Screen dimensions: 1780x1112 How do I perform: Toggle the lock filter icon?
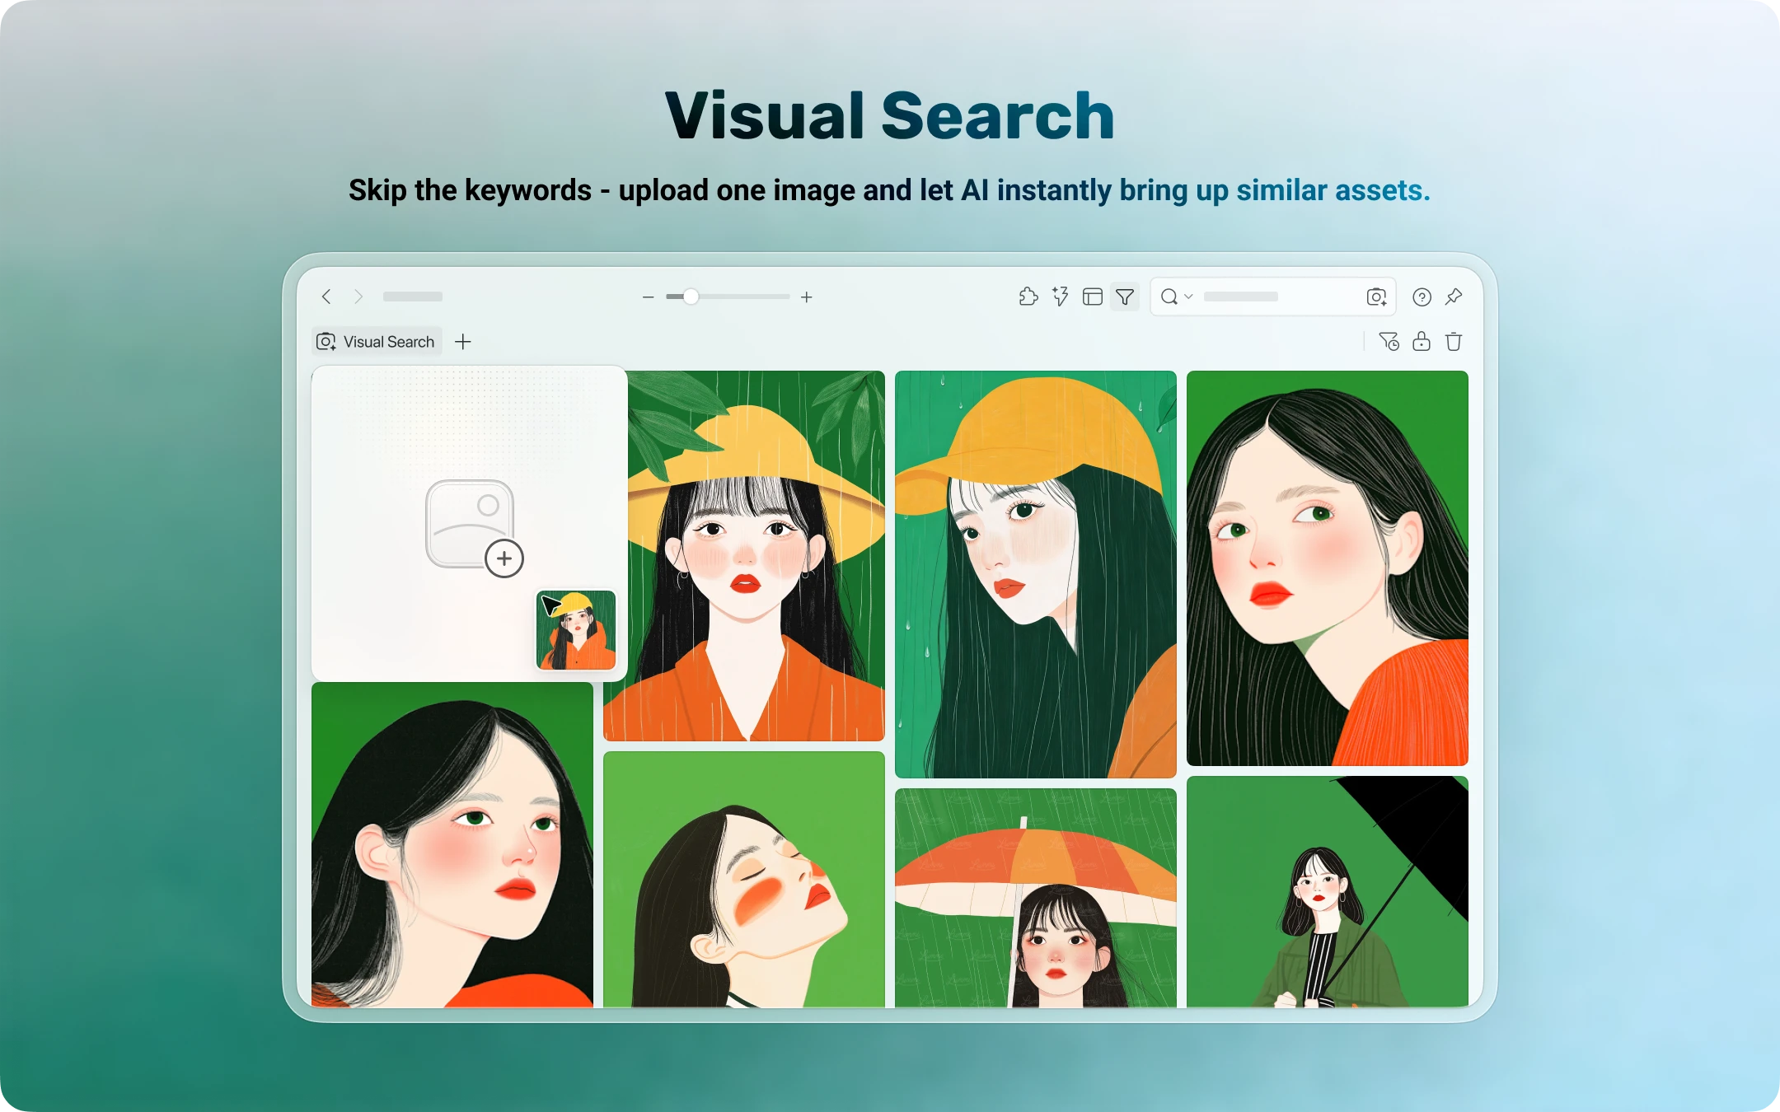click(x=1422, y=341)
